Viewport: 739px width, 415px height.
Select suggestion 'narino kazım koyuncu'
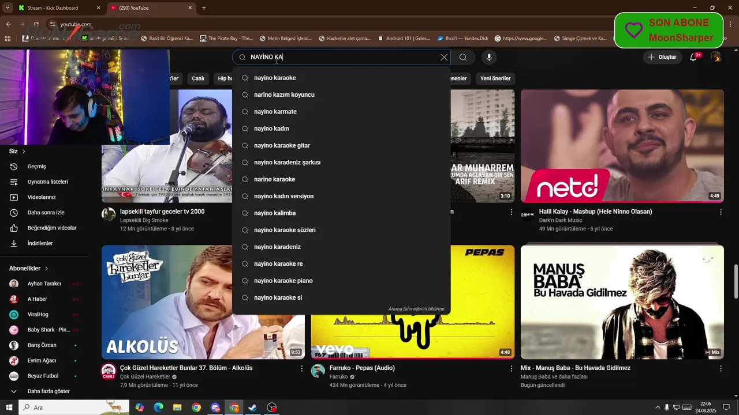pos(341,95)
